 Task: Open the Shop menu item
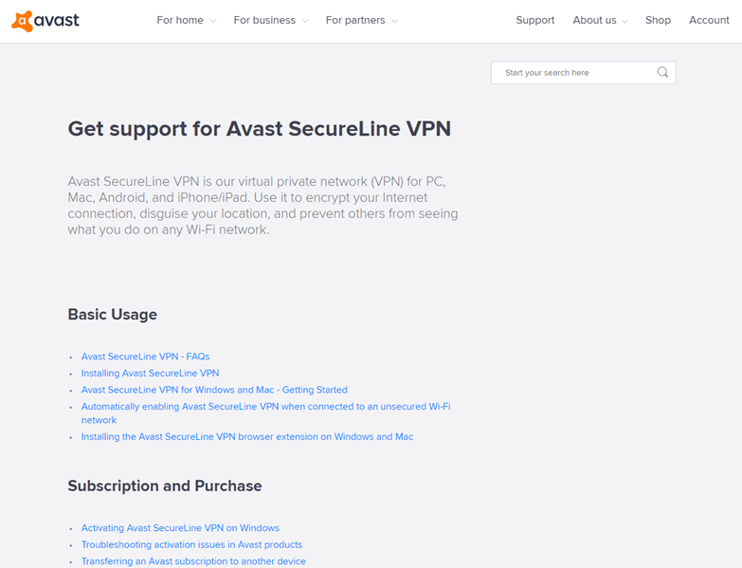pyautogui.click(x=658, y=20)
